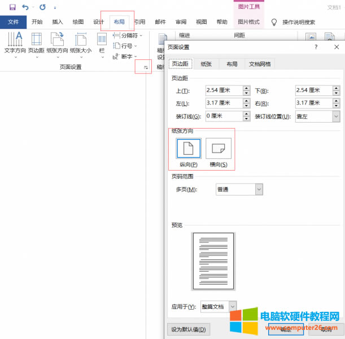345x339 pixels.
Task: Open the 栏 columns tool
Action: coord(102,42)
